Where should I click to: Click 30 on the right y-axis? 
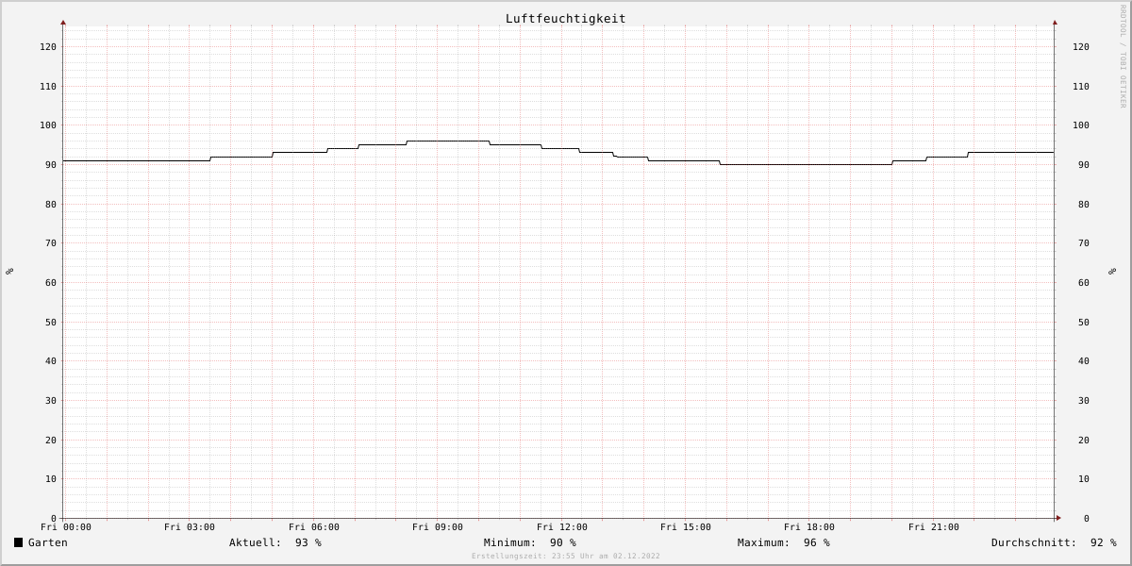1083,400
